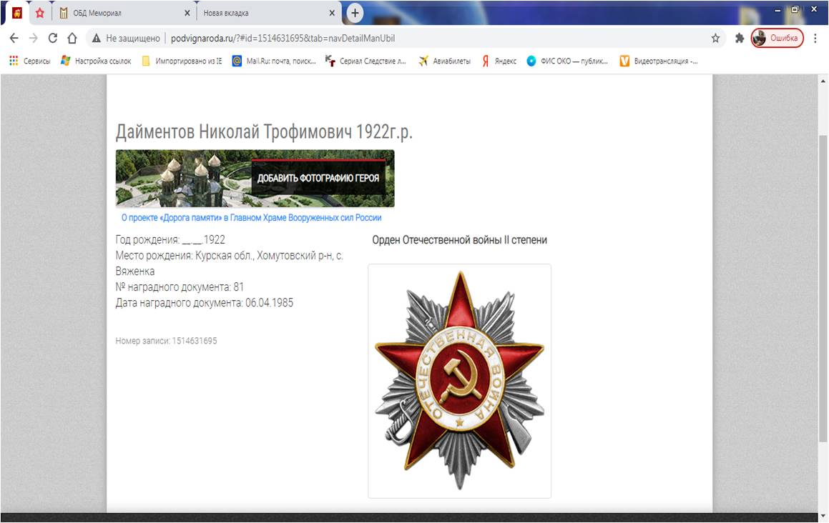The width and height of the screenshot is (829, 523).
Task: Click the browser back arrow
Action: [x=14, y=39]
